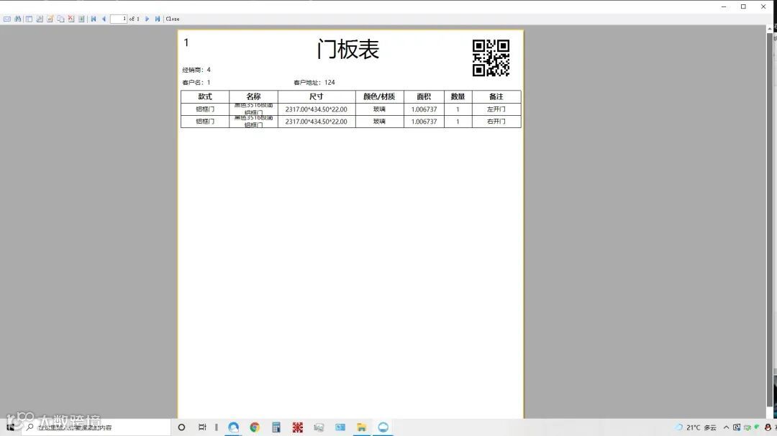
Task: Go to the first page arrow
Action: click(93, 19)
